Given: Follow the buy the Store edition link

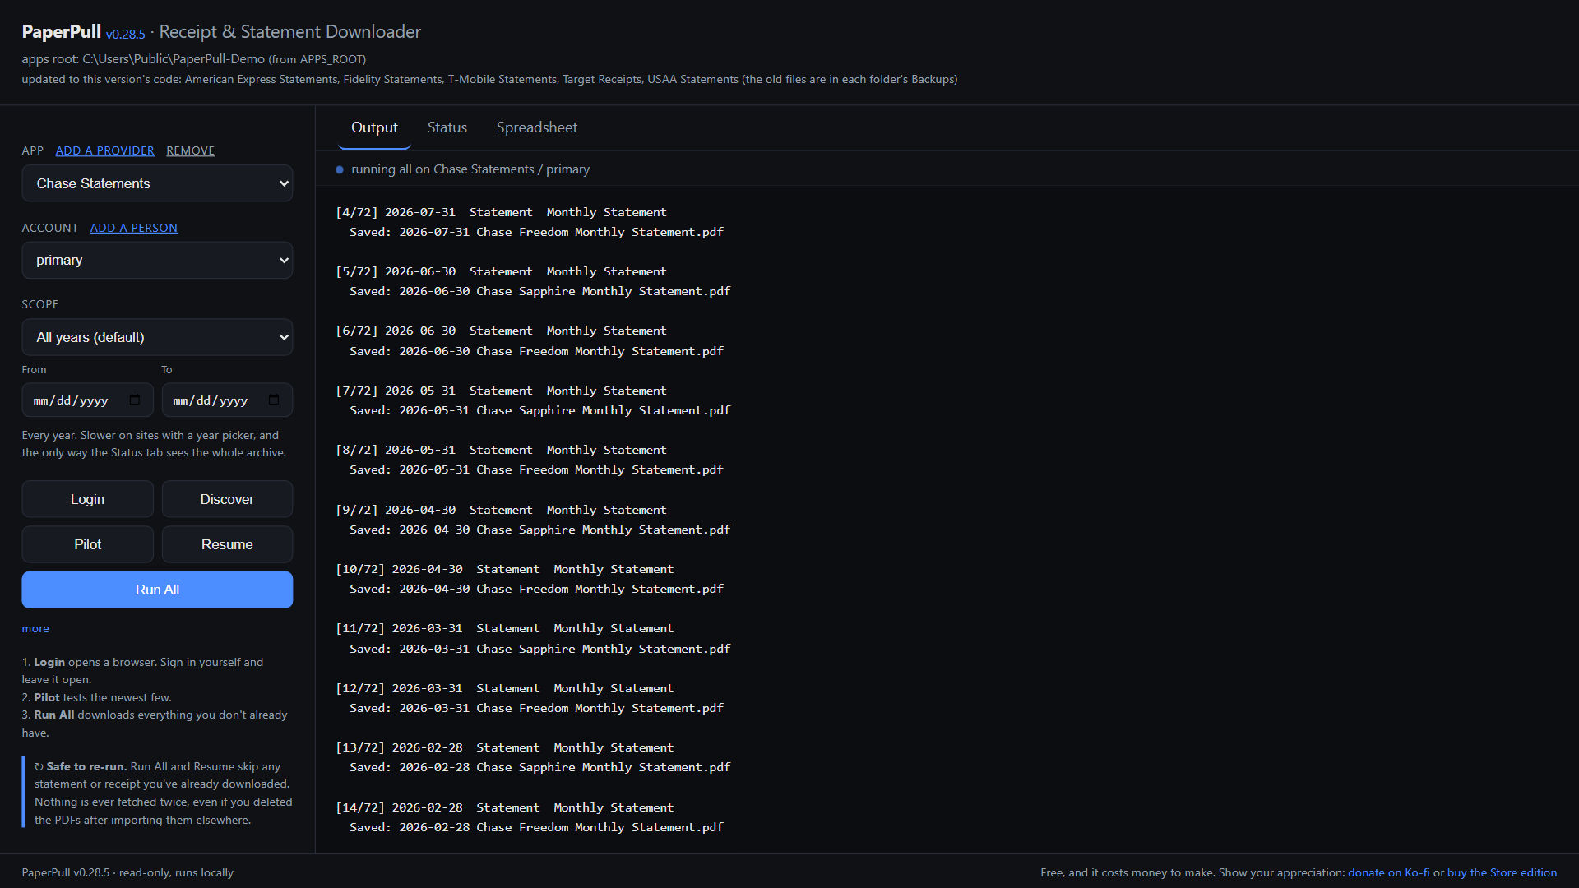Looking at the screenshot, I should (1502, 872).
